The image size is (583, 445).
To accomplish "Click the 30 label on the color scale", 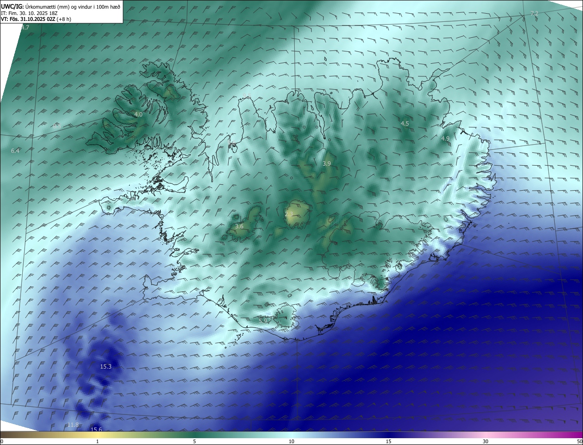I will (486, 441).
